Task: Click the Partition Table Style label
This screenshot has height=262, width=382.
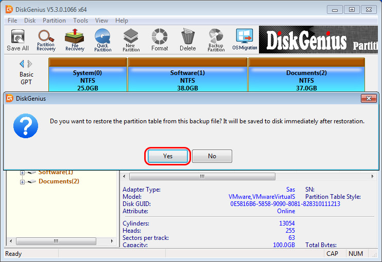Action: [333, 196]
